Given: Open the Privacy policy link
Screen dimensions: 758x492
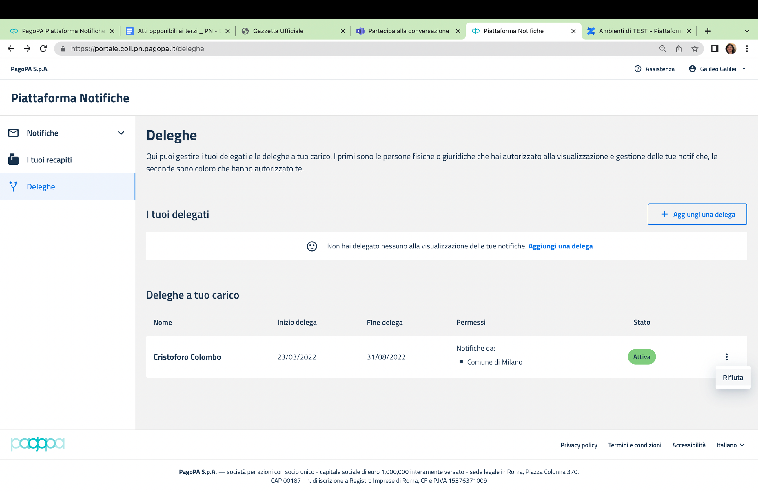Looking at the screenshot, I should 578,445.
